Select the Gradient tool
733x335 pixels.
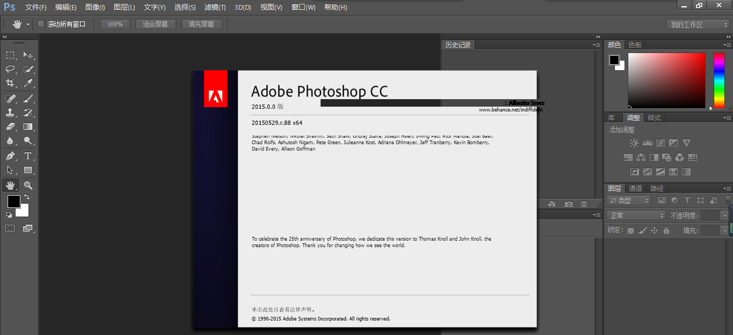[28, 127]
